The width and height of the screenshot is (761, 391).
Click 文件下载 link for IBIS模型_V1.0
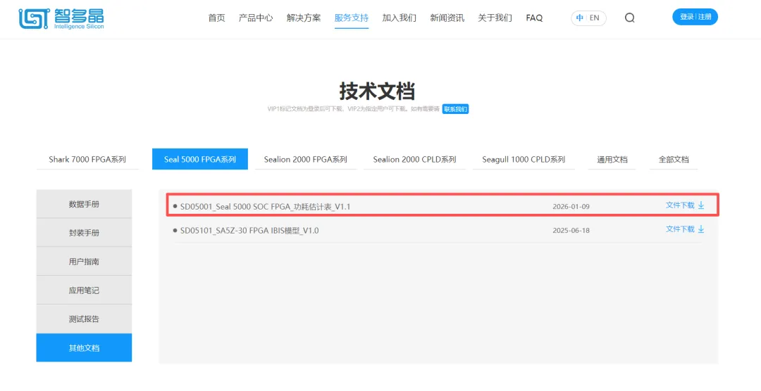[x=680, y=229]
